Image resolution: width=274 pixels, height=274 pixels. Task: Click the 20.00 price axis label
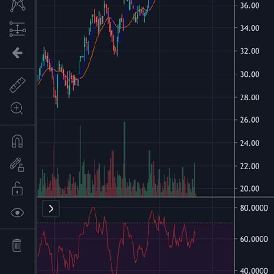point(250,189)
